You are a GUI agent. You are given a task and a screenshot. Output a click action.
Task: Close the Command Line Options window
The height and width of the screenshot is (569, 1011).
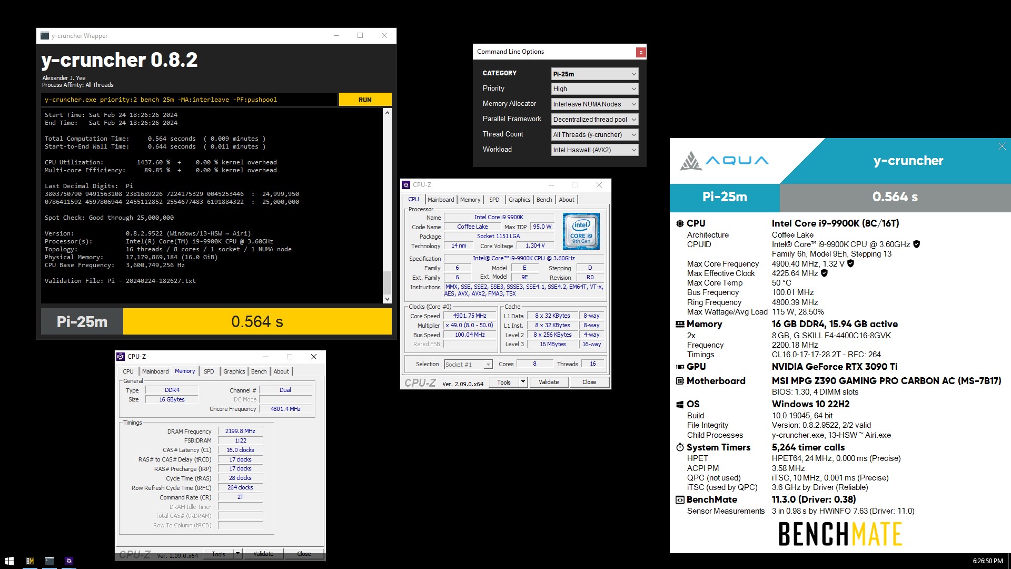tap(640, 52)
